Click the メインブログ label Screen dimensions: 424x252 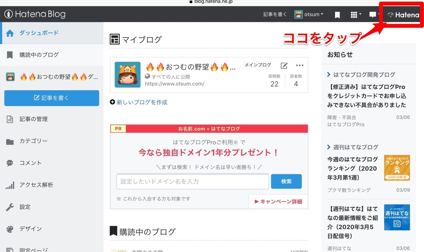coord(258,65)
